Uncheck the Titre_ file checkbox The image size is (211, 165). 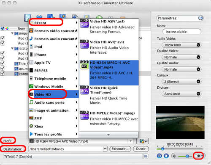pyautogui.click(x=3, y=63)
